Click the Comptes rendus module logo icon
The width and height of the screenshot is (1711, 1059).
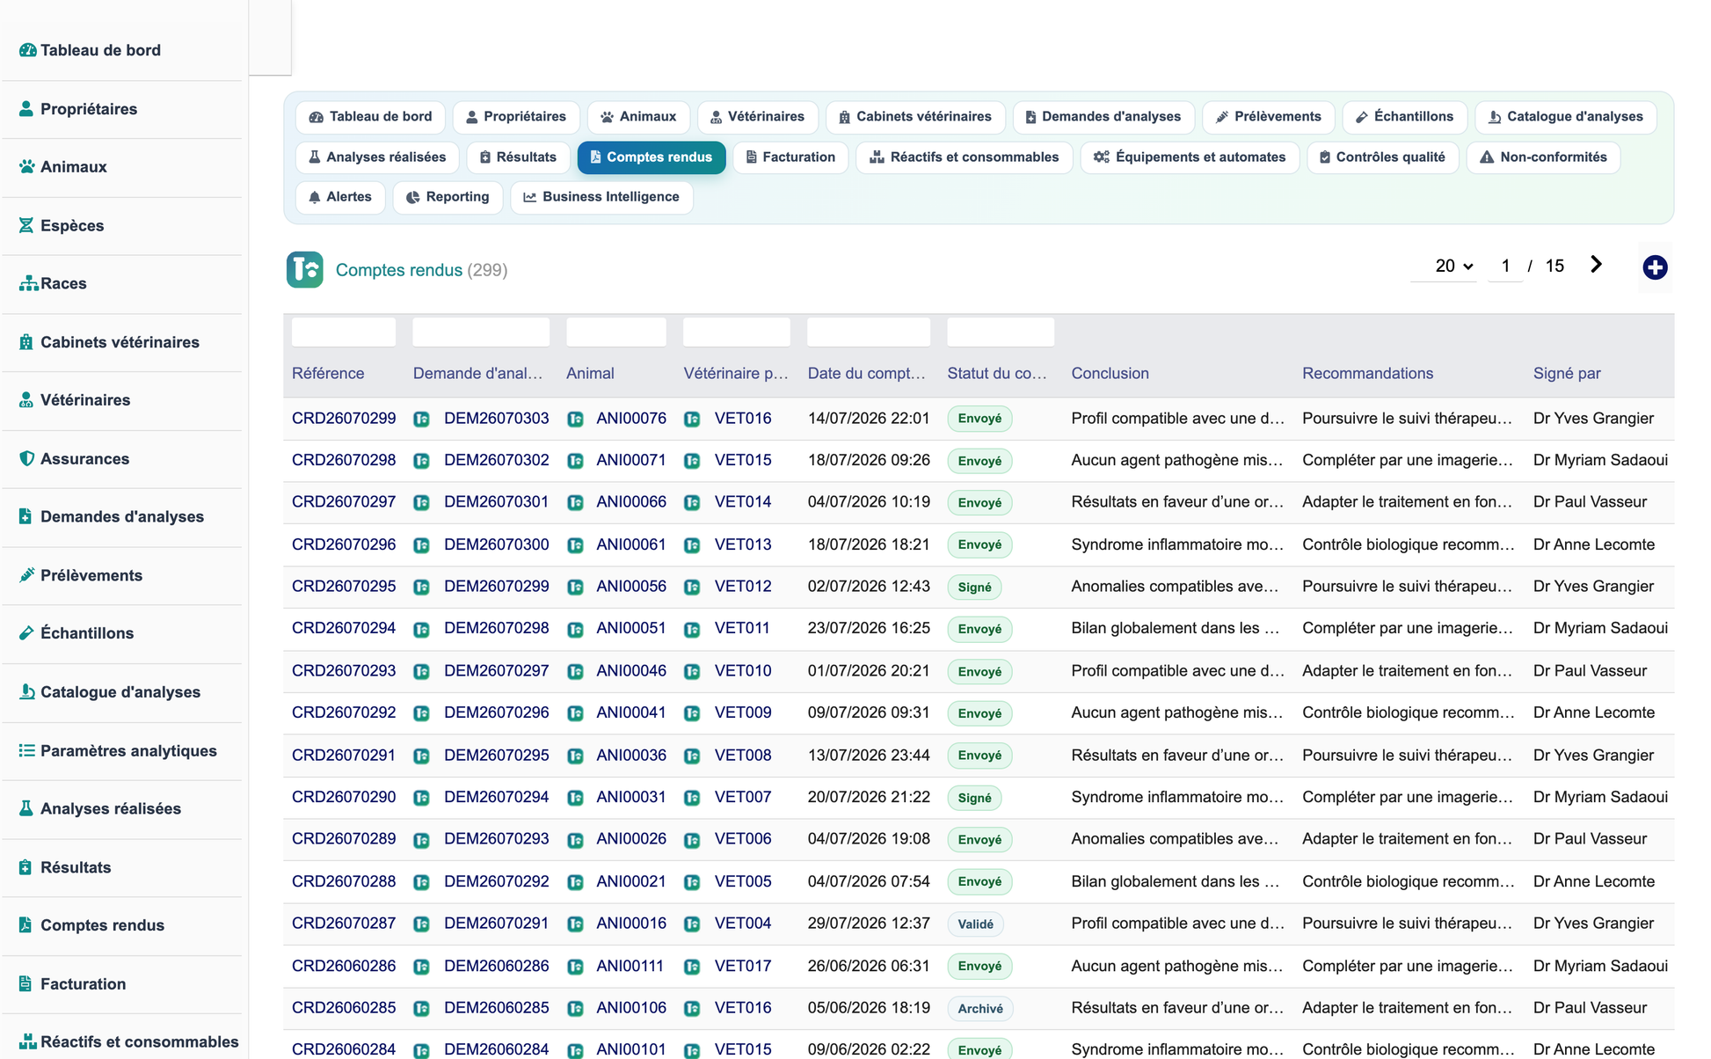(304, 269)
